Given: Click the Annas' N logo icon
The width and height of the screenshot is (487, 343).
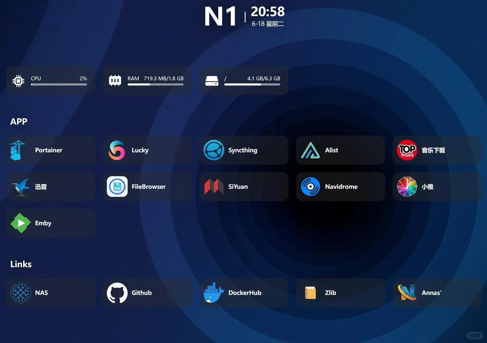Looking at the screenshot, I should click(x=407, y=293).
